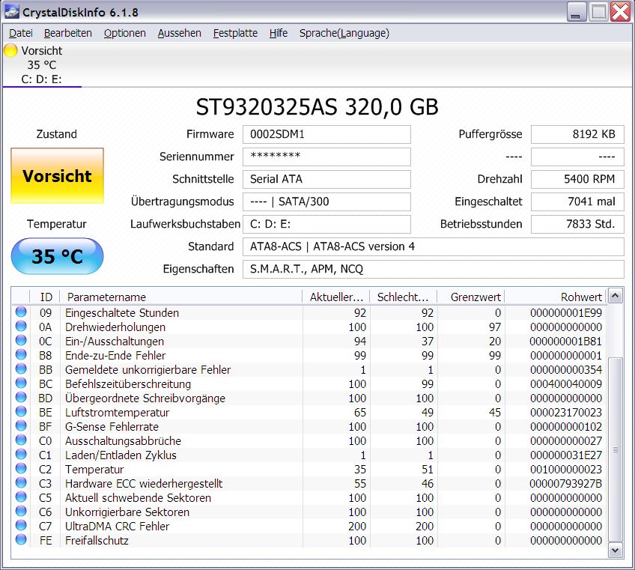The width and height of the screenshot is (635, 570).
Task: Minimize the CrystalDiskInfo window
Action: click(577, 12)
